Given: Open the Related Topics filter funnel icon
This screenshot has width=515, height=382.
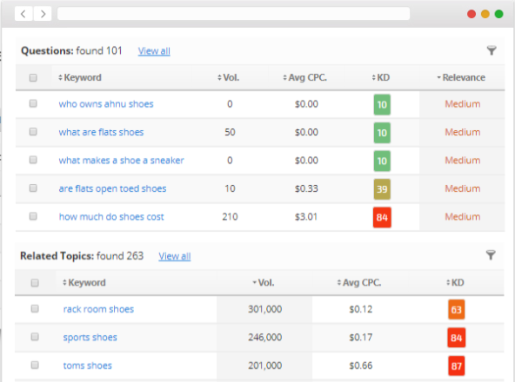Looking at the screenshot, I should point(491,254).
